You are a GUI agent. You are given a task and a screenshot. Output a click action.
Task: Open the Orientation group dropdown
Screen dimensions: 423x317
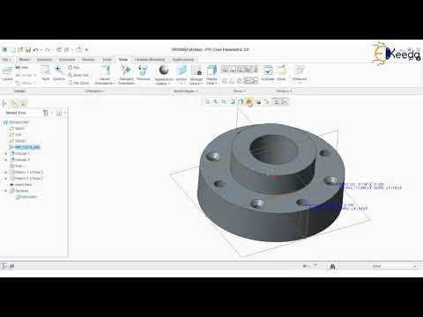click(95, 91)
